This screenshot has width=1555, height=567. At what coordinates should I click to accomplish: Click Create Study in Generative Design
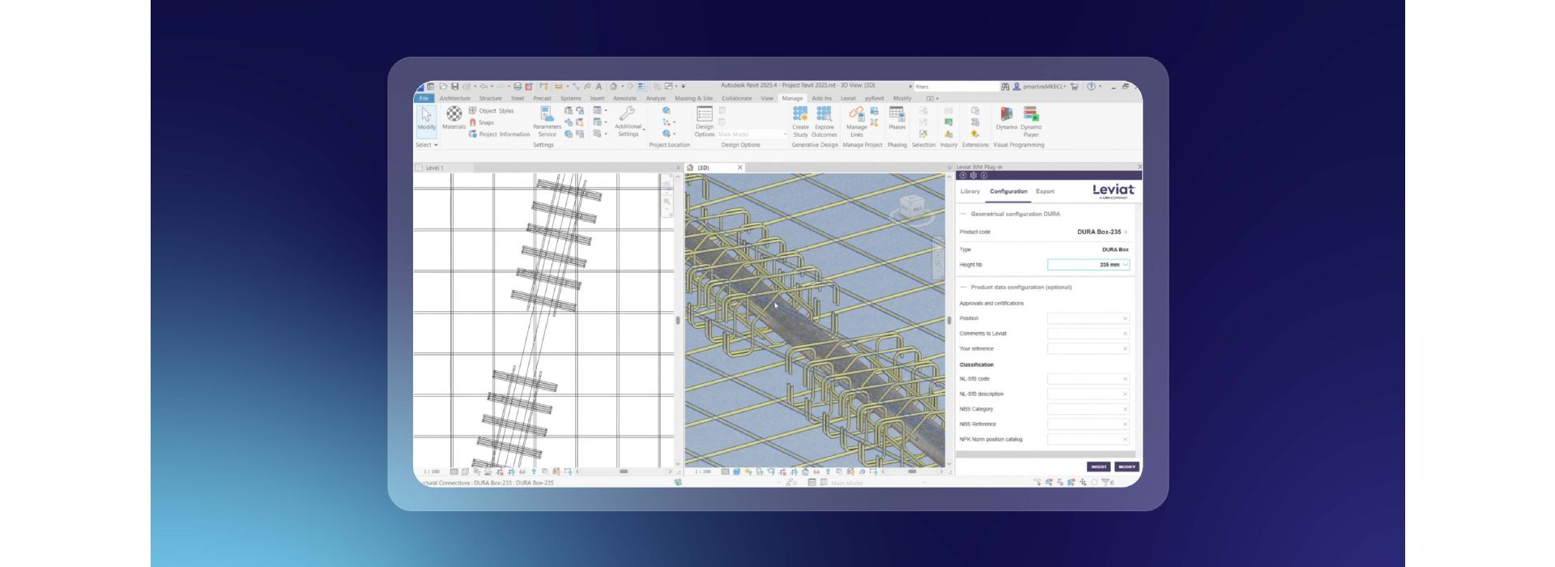click(x=800, y=122)
